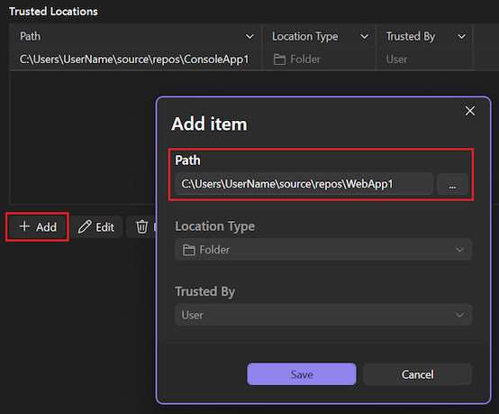Click the trash can remove icon
Image resolution: width=499 pixels, height=414 pixels.
point(142,227)
